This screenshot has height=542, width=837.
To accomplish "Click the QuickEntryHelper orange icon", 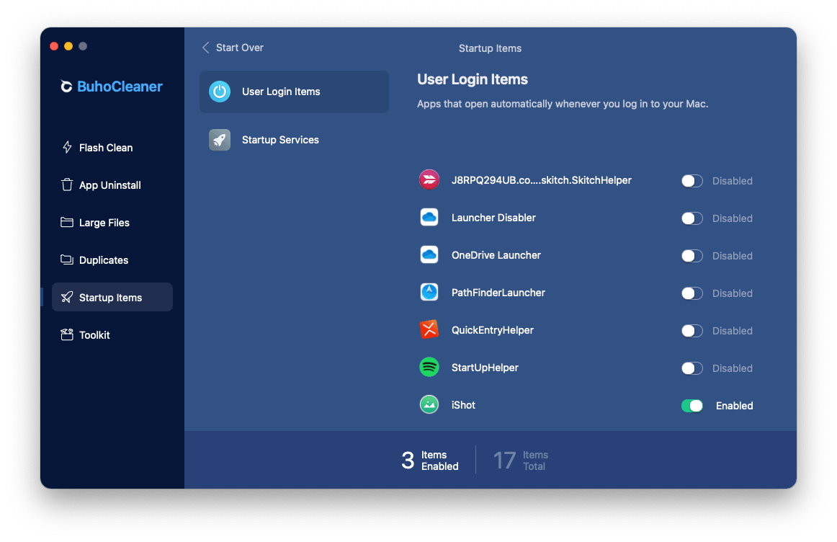I will tap(429, 329).
